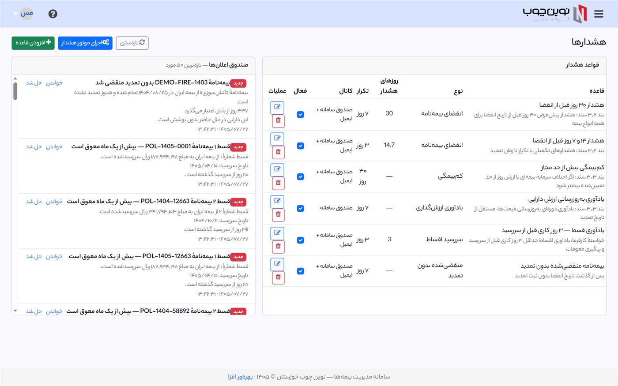618x386 pixels.
Task: Edit the rule هشدار ۳۰ روز قبل از انقضا
Action: (x=277, y=107)
